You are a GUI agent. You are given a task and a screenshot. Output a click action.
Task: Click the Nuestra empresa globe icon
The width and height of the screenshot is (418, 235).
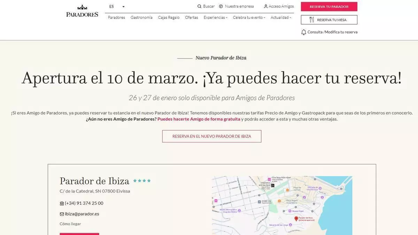(x=221, y=6)
